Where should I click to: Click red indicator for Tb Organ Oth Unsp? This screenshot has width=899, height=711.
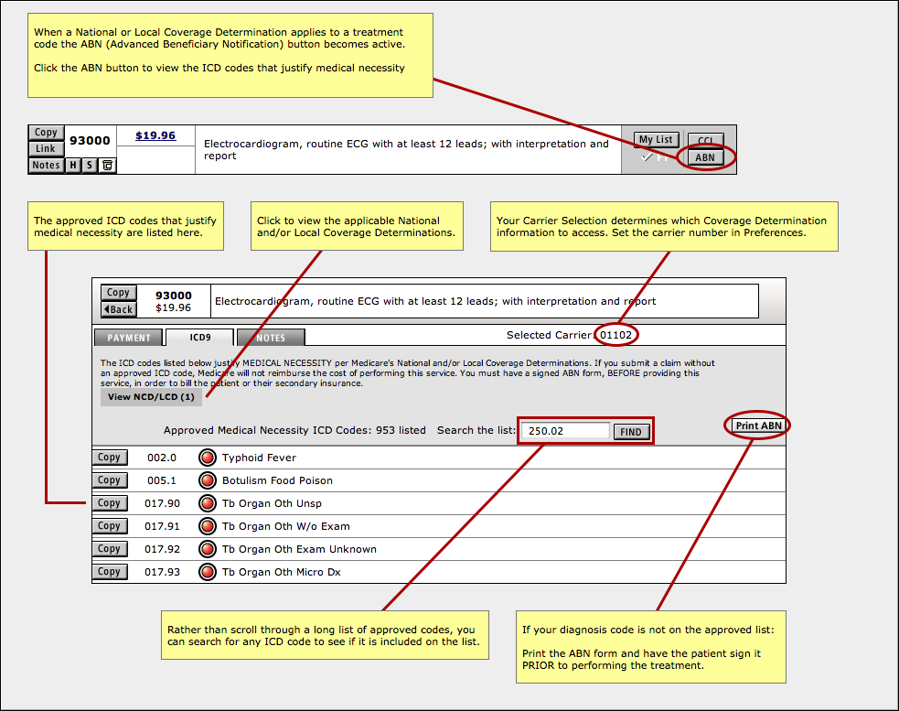pos(207,503)
